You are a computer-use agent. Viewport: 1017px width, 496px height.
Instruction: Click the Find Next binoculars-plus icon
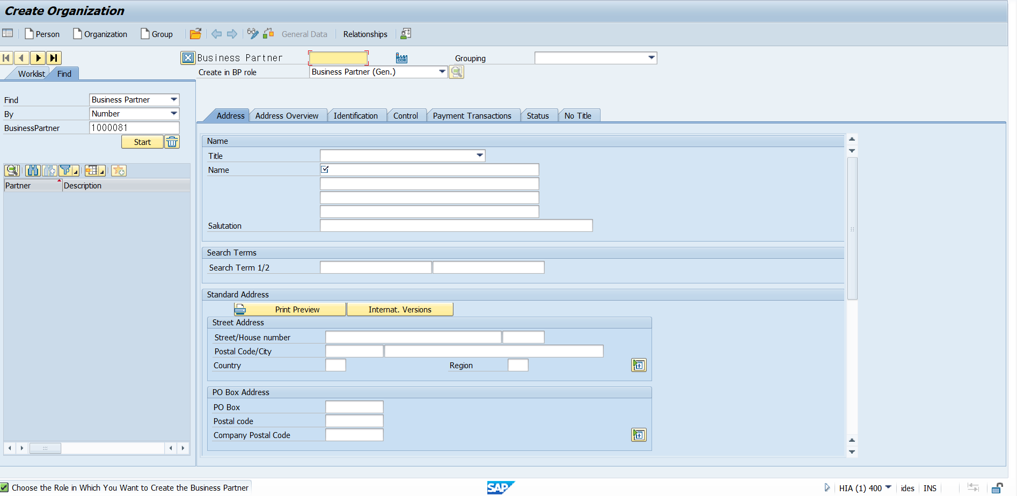tap(50, 171)
